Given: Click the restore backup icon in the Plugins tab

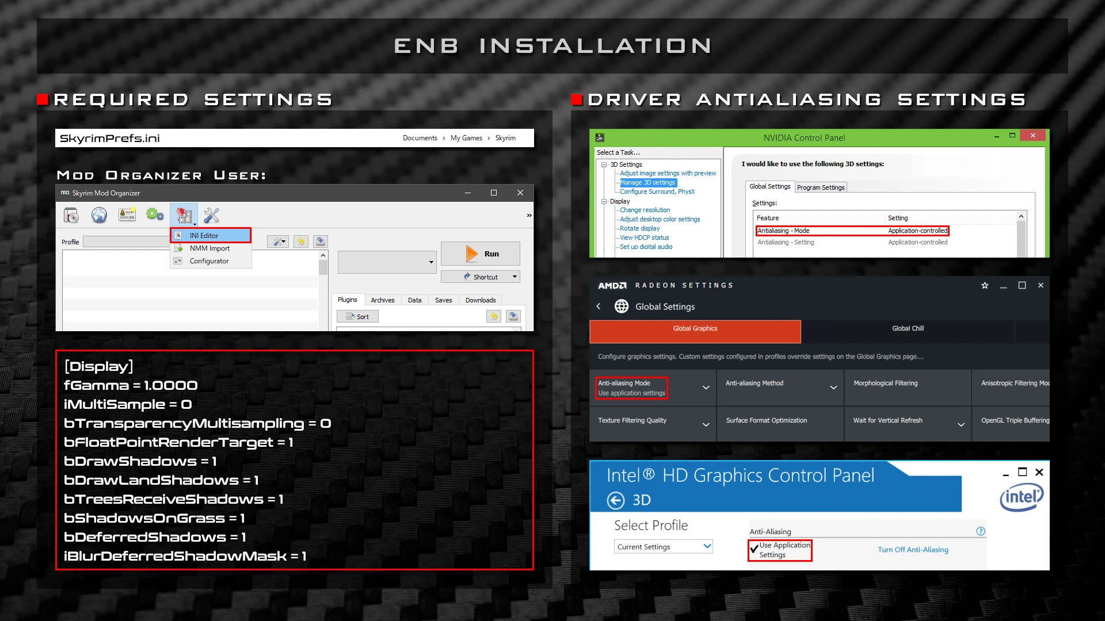Looking at the screenshot, I should click(x=493, y=316).
